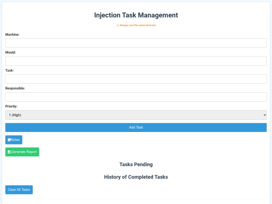This screenshot has height=204, width=272.
Task: Click the Add Task button
Action: point(136,127)
